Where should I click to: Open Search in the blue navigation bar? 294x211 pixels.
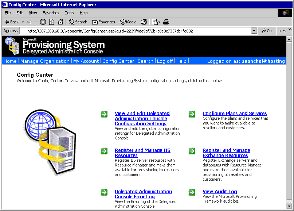[x=145, y=61]
